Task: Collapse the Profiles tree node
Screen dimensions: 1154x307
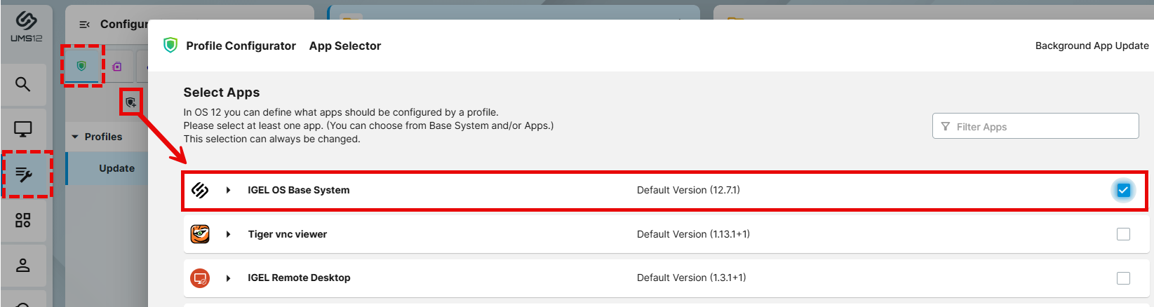Action: pos(75,137)
